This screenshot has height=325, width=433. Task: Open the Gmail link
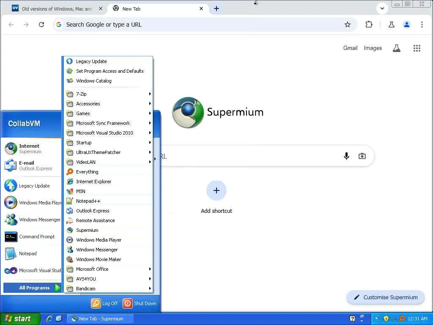coord(350,48)
